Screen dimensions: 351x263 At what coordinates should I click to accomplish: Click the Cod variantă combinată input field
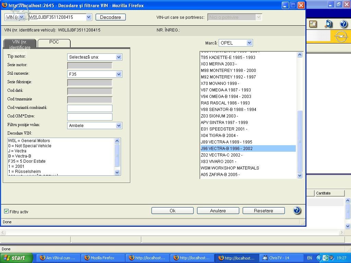(90, 108)
